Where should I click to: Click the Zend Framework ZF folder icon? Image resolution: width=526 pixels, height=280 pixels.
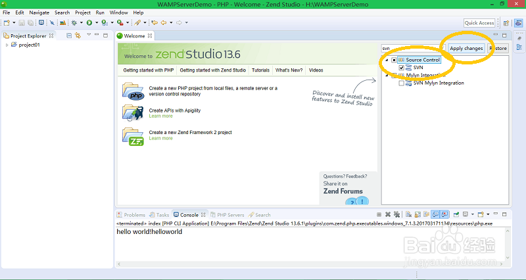(133, 137)
